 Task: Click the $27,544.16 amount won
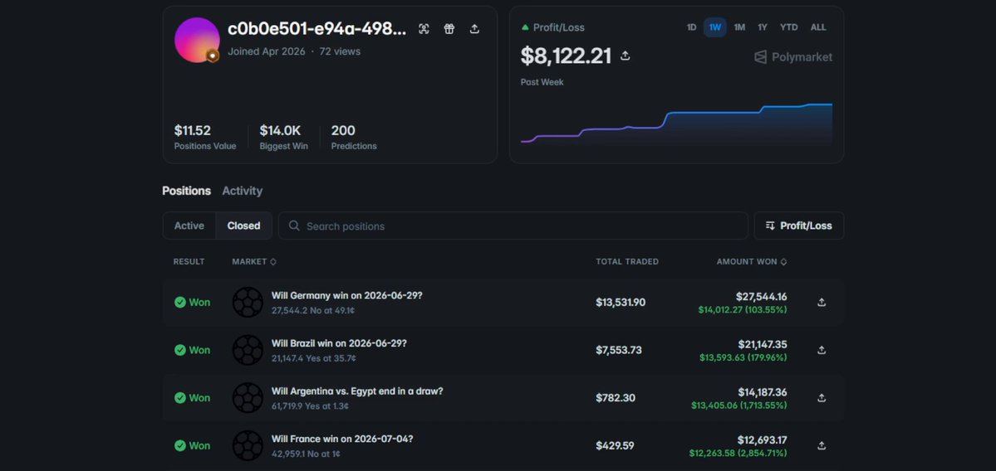pos(762,296)
